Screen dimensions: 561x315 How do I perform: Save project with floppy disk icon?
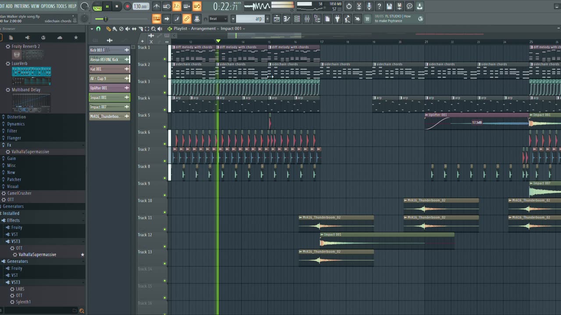coord(389,6)
